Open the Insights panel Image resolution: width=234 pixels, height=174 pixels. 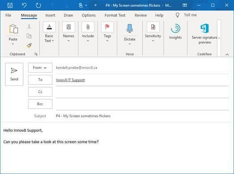click(175, 31)
